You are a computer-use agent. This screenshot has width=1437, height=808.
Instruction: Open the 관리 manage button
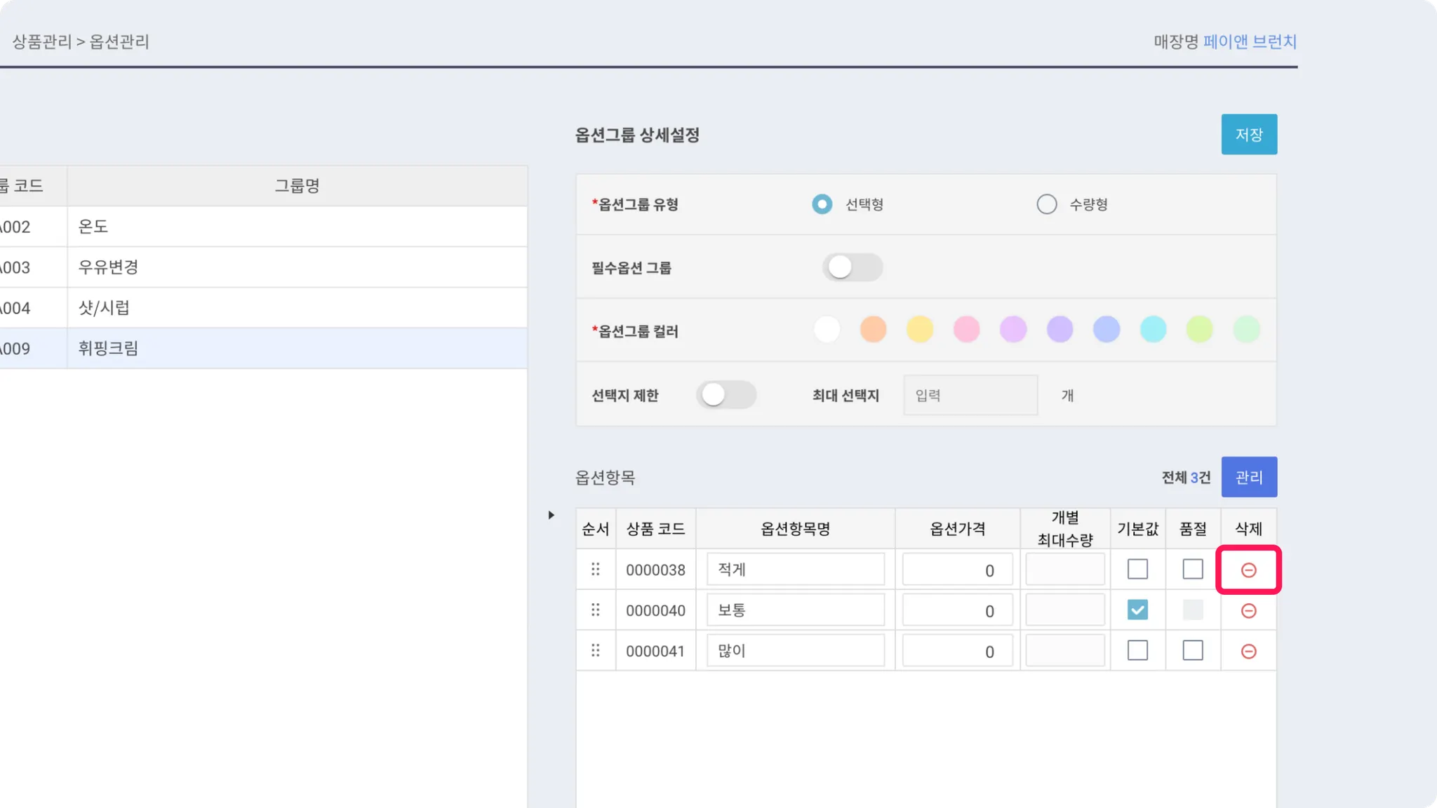pos(1248,477)
